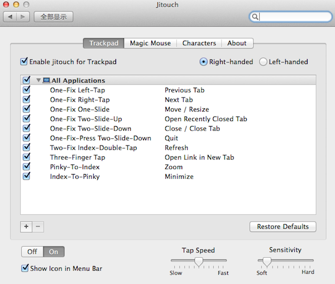Image resolution: width=335 pixels, height=284 pixels.
Task: Turn jitouch Off with the segmented switch
Action: pos(32,252)
